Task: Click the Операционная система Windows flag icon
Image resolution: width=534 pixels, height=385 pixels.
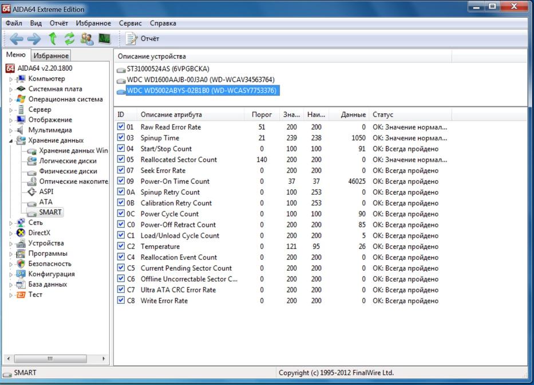Action: click(21, 99)
